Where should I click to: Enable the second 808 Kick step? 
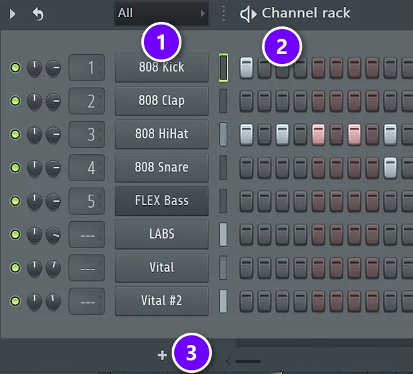coord(265,68)
